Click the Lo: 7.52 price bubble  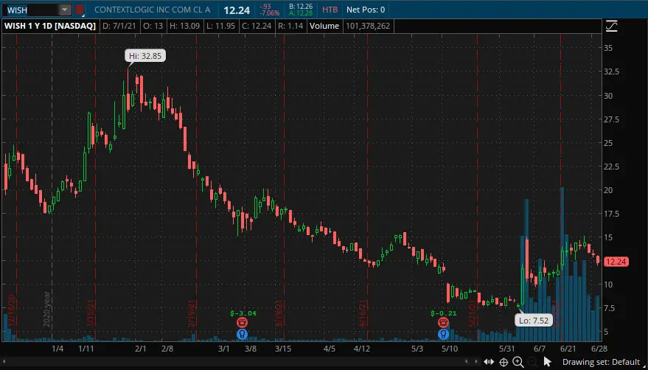point(534,320)
